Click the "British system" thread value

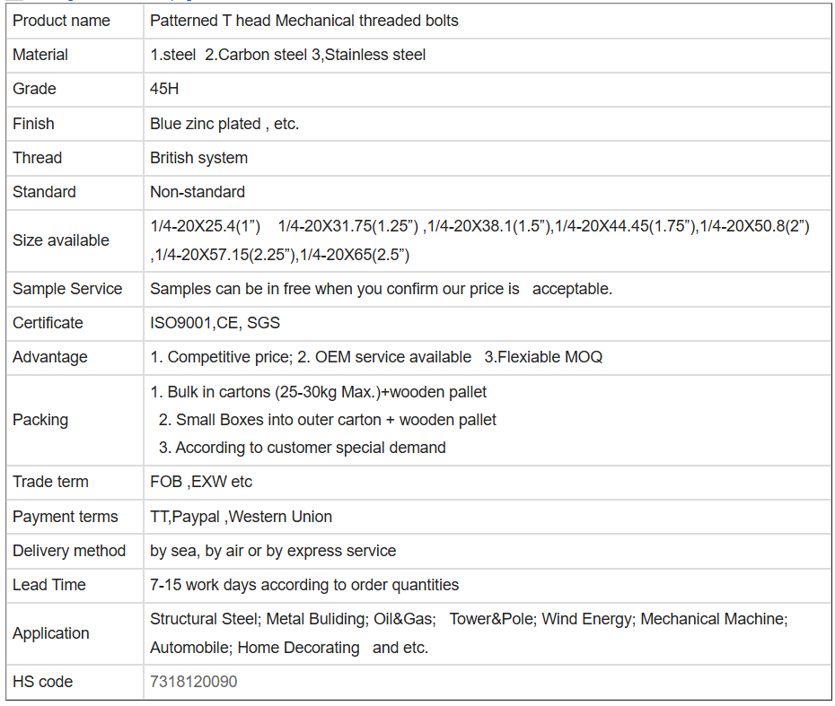pyautogui.click(x=198, y=158)
